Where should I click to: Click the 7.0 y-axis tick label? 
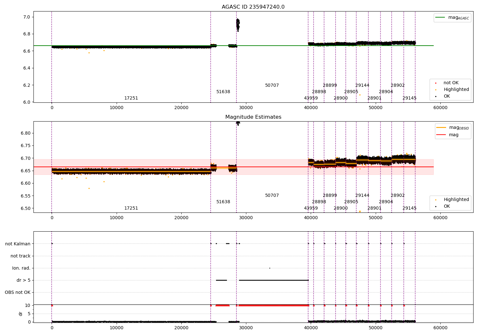(x=27, y=17)
